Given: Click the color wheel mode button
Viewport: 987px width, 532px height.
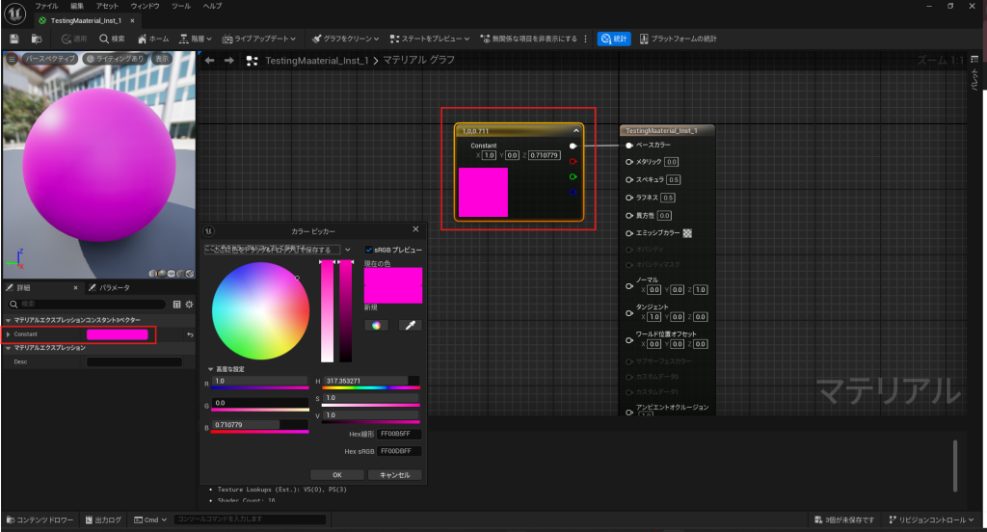Looking at the screenshot, I should click(x=376, y=326).
